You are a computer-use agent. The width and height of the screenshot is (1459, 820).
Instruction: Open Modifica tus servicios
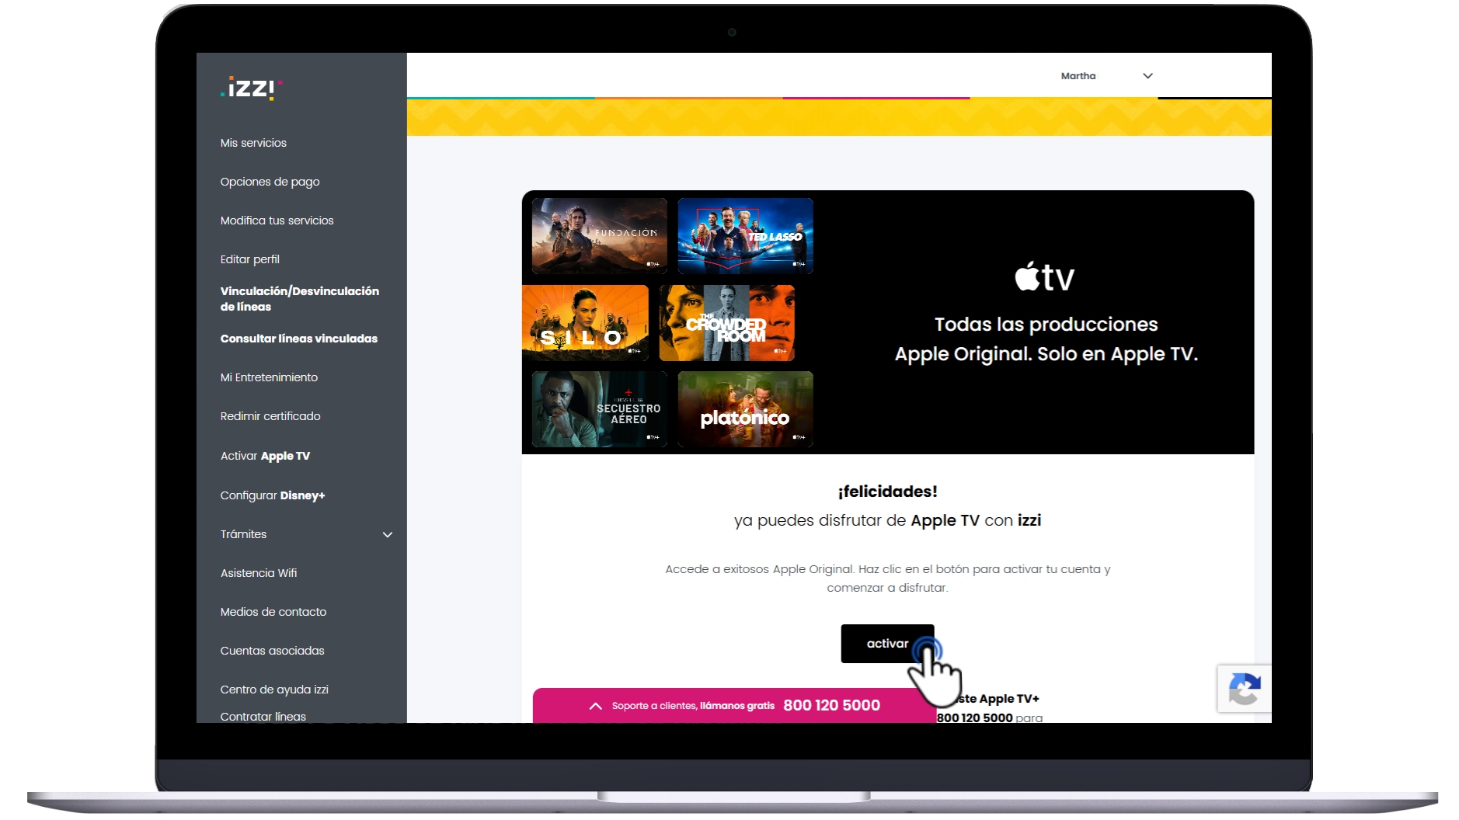277,221
